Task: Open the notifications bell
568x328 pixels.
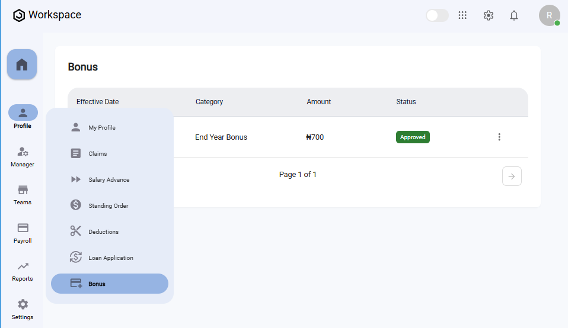Action: [514, 15]
